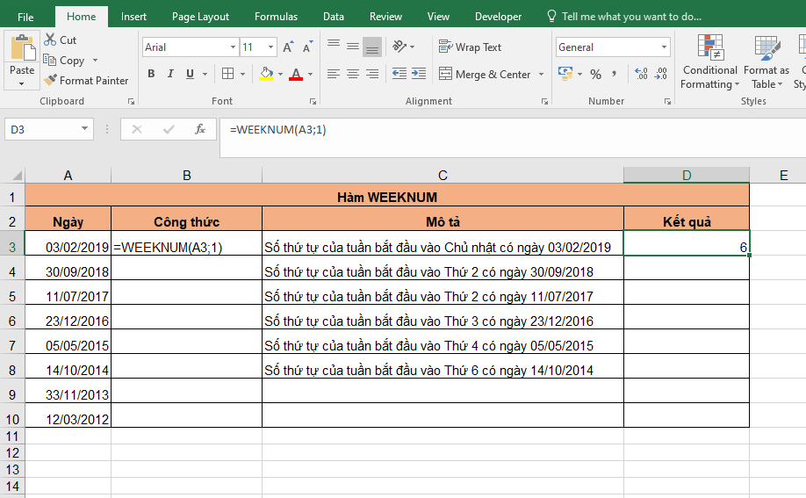Screen dimensions: 806x498
Task: Expand the General number format dropdown
Action: pyautogui.click(x=664, y=47)
